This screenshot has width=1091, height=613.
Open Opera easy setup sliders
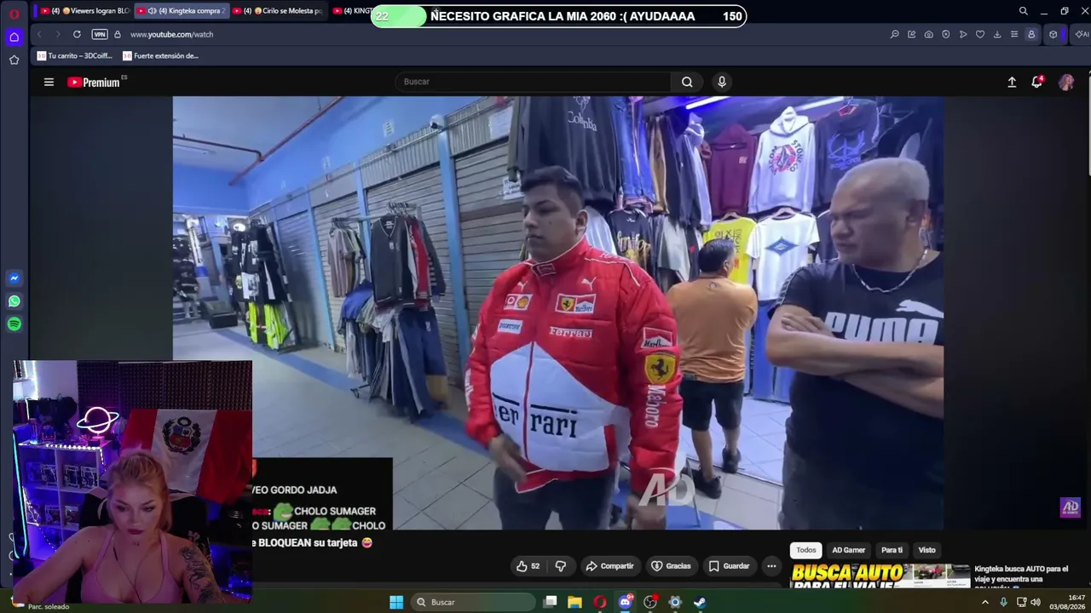pos(1013,34)
